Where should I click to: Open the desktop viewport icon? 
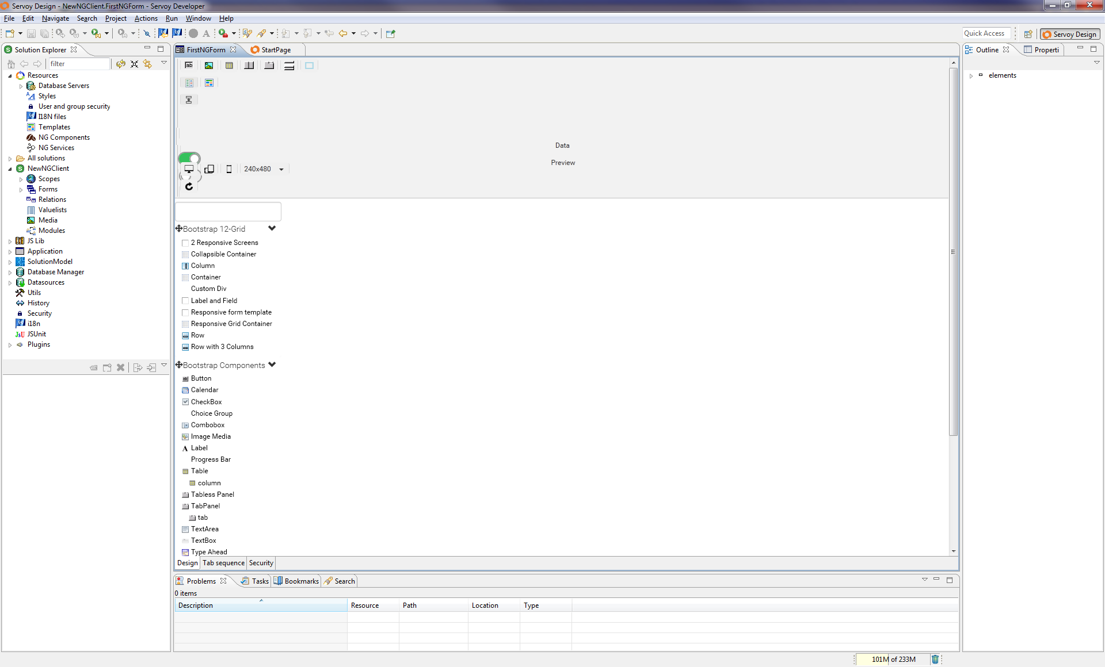[x=189, y=168]
